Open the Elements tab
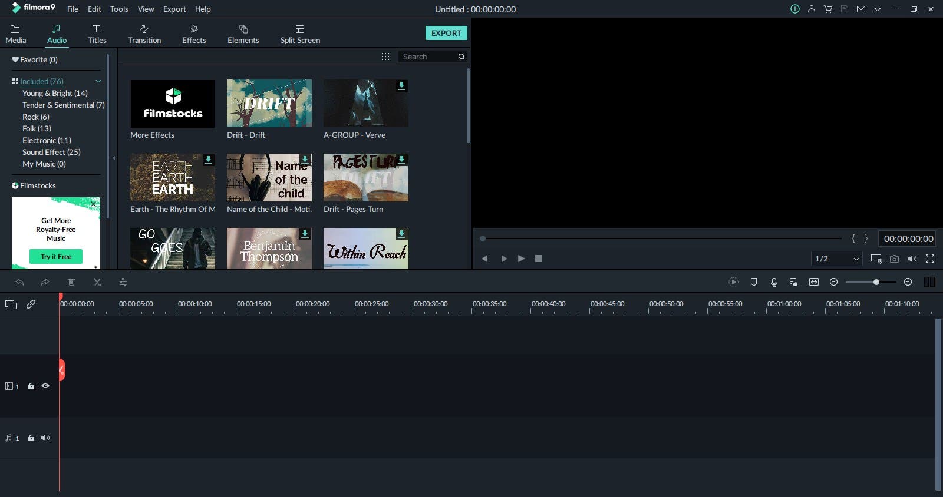943x497 pixels. (x=243, y=34)
